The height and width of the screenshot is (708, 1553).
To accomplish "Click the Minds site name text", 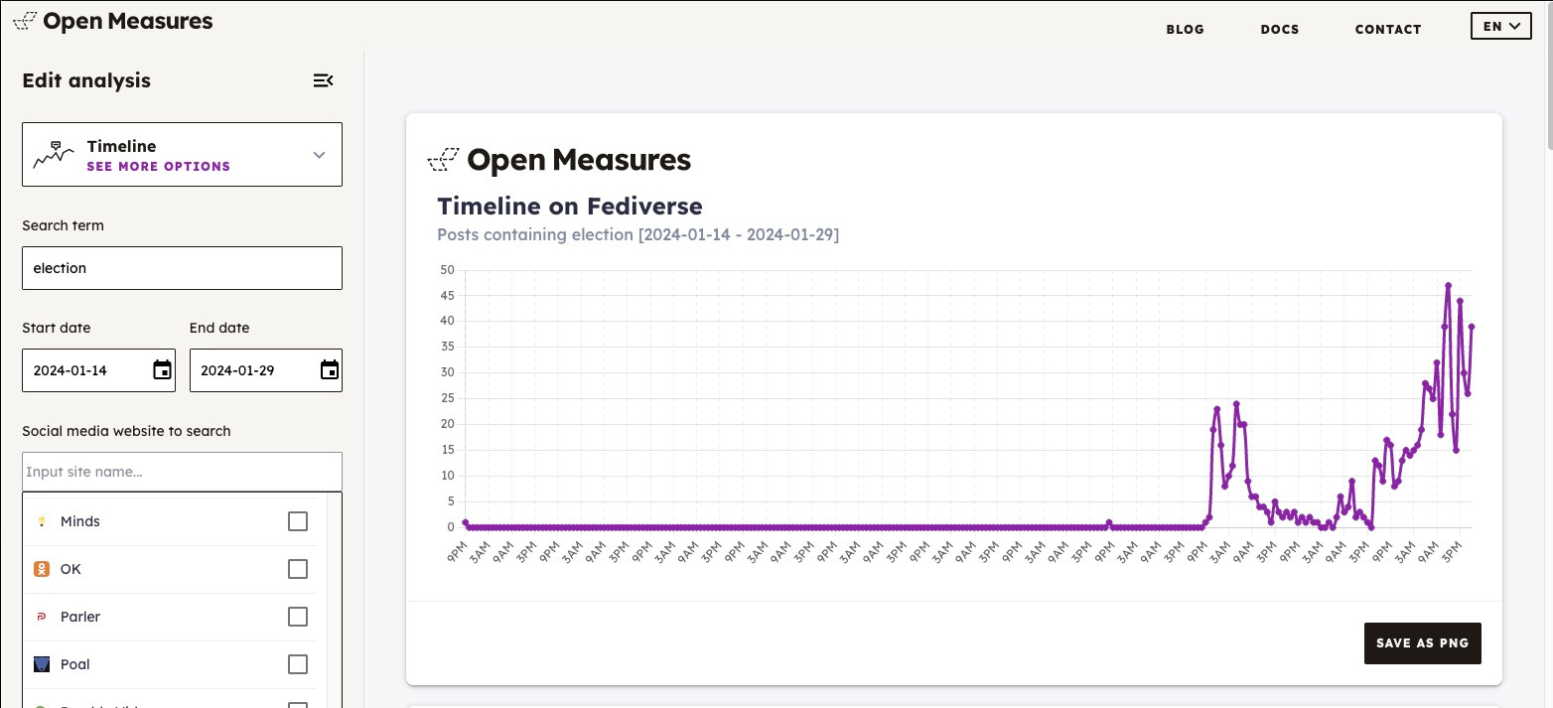I will coord(80,521).
